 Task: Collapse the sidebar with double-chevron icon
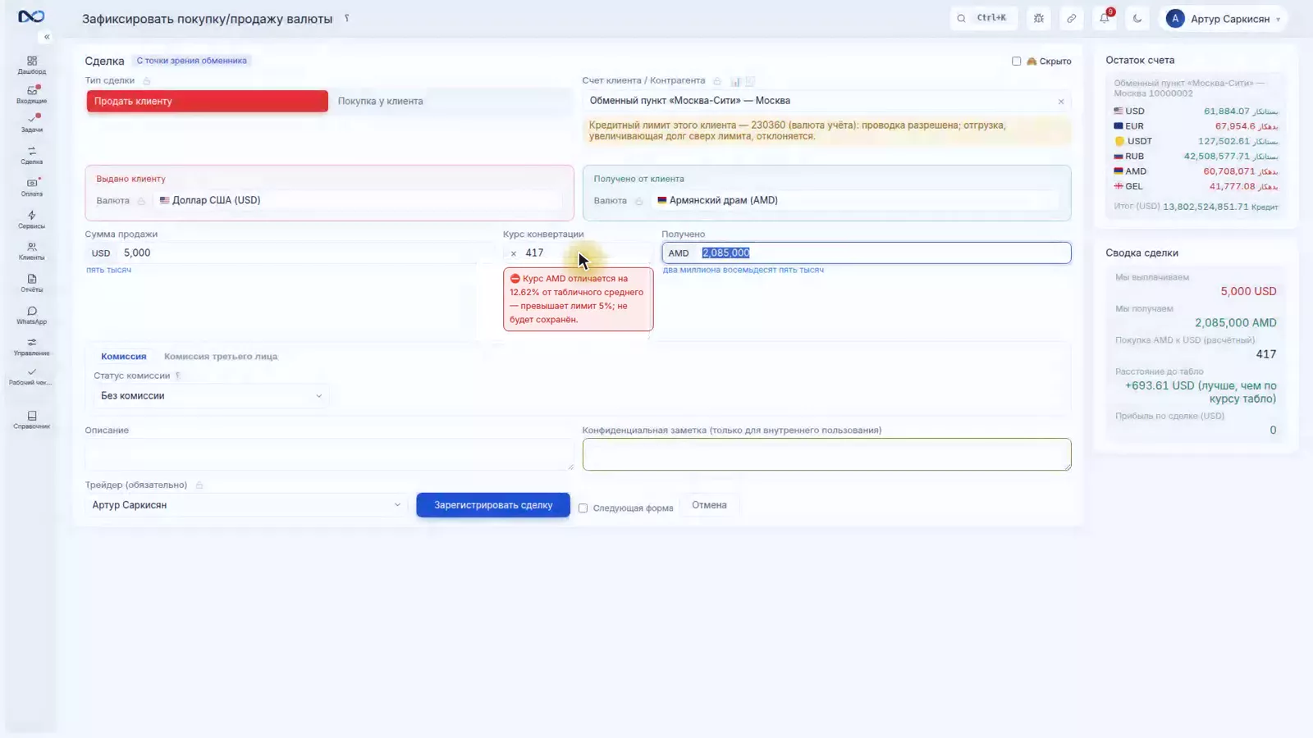[x=47, y=37]
